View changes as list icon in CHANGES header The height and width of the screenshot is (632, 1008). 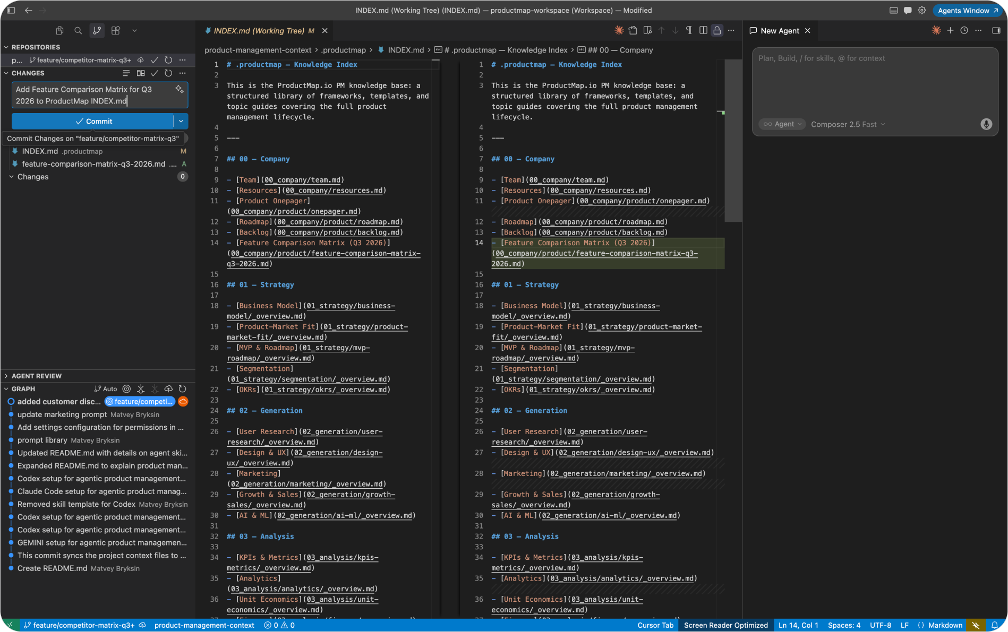tap(126, 73)
